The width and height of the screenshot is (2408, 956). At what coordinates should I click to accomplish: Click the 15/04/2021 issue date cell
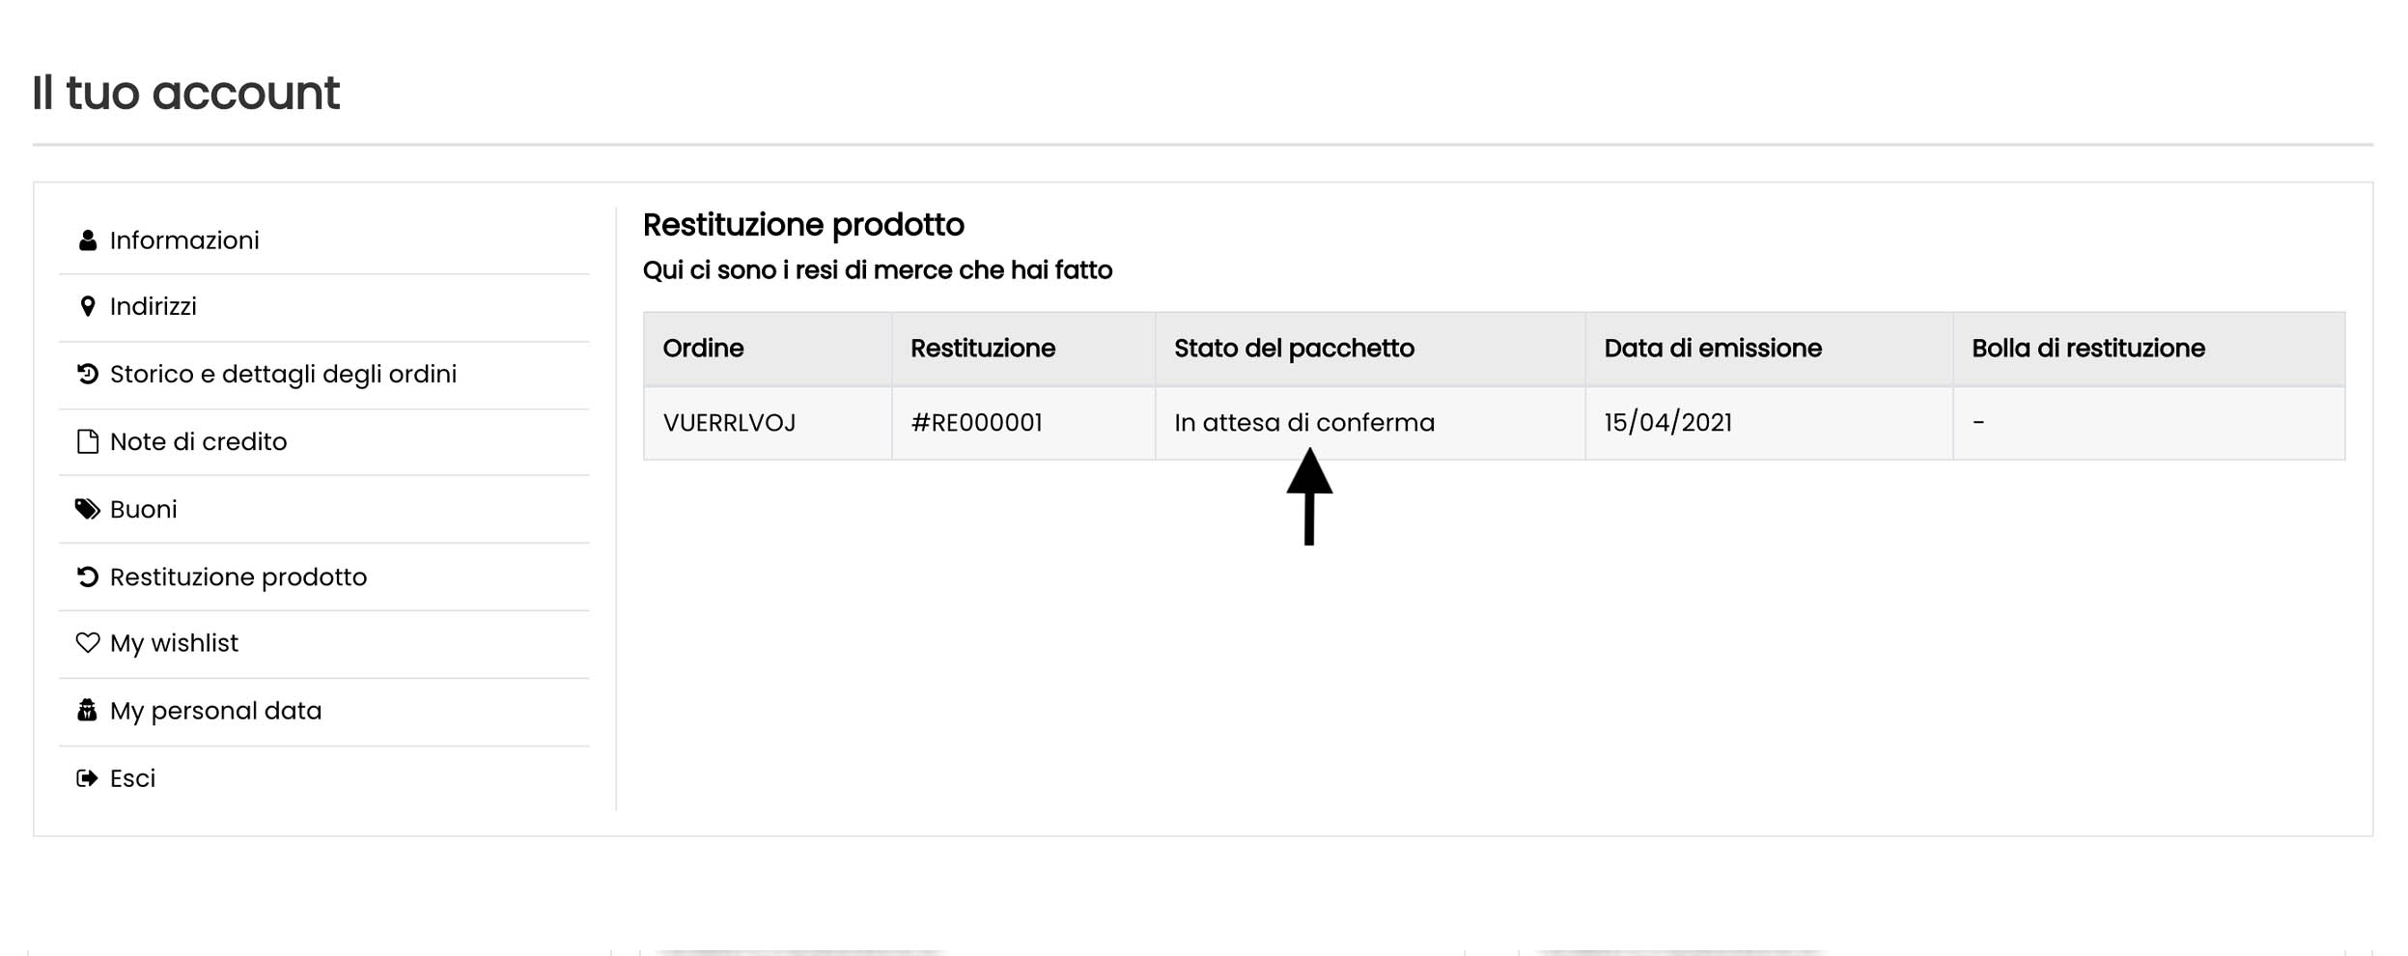(1667, 423)
